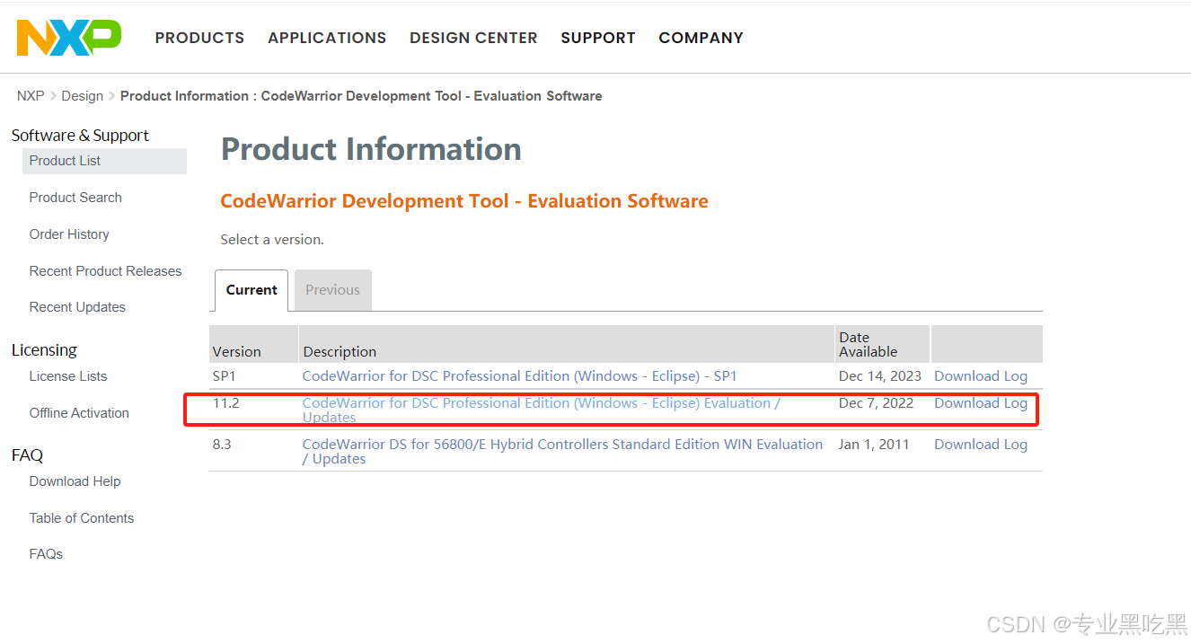Open Table of Contents link

click(82, 518)
